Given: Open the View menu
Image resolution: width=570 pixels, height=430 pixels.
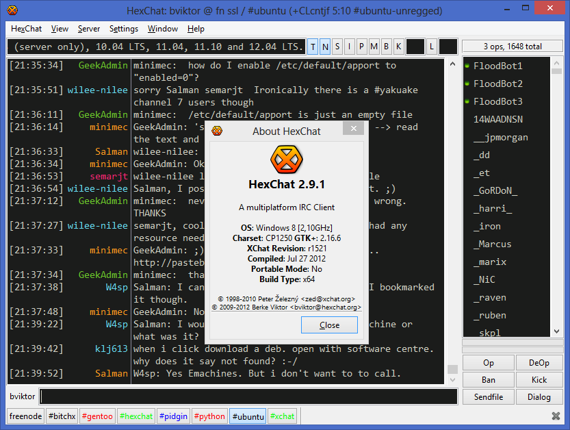Looking at the screenshot, I should [x=60, y=29].
